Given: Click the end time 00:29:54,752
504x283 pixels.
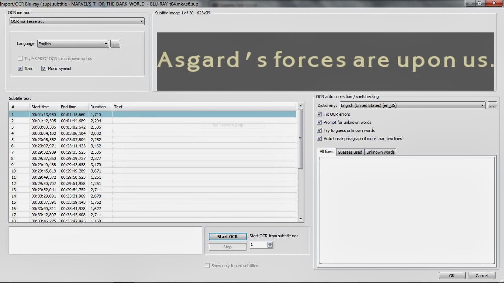Looking at the screenshot, I should point(73,190).
